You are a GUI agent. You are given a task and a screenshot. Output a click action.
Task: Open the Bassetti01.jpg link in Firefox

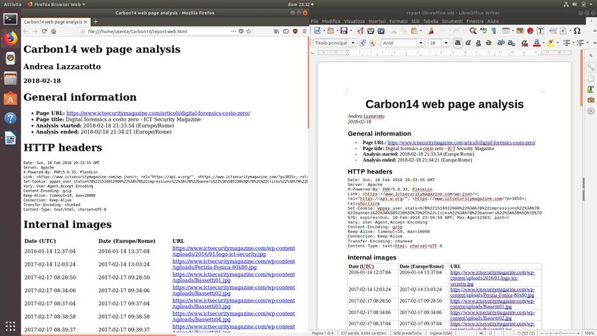point(233,278)
